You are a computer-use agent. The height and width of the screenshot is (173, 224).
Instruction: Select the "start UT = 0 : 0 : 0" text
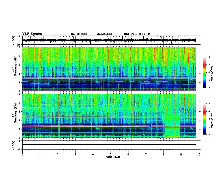click(x=137, y=34)
